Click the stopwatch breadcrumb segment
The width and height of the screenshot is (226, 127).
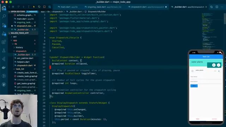tap(57, 12)
